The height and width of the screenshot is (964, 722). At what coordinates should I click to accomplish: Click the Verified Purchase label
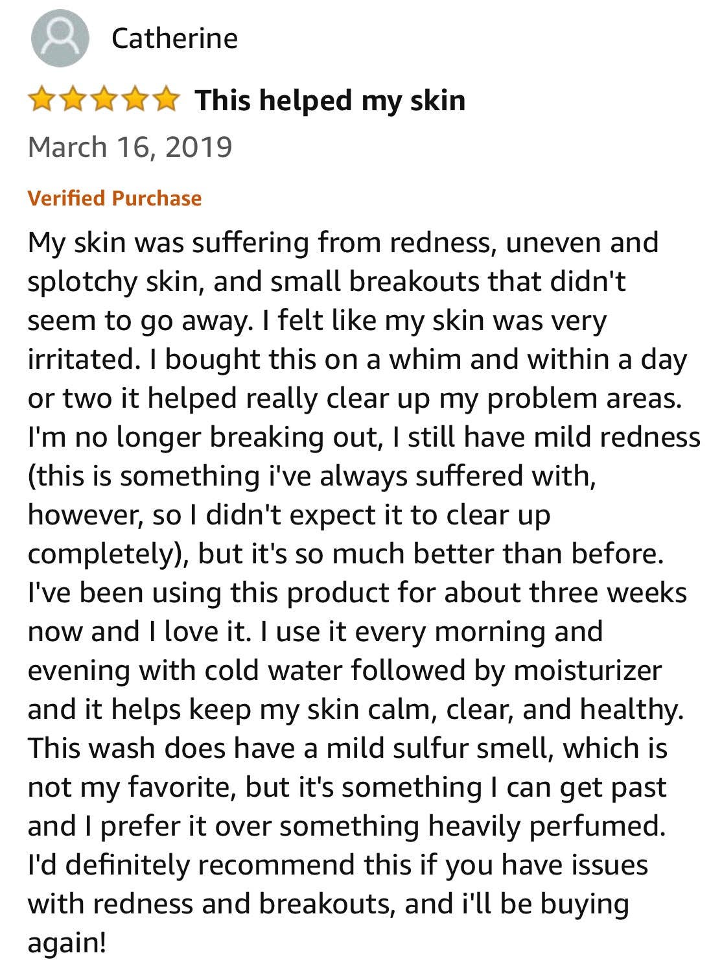click(115, 198)
